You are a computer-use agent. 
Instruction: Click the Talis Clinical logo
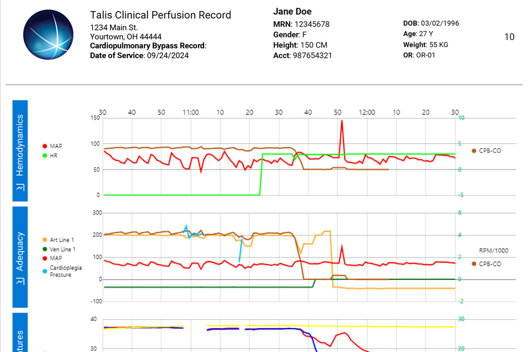click(x=49, y=35)
